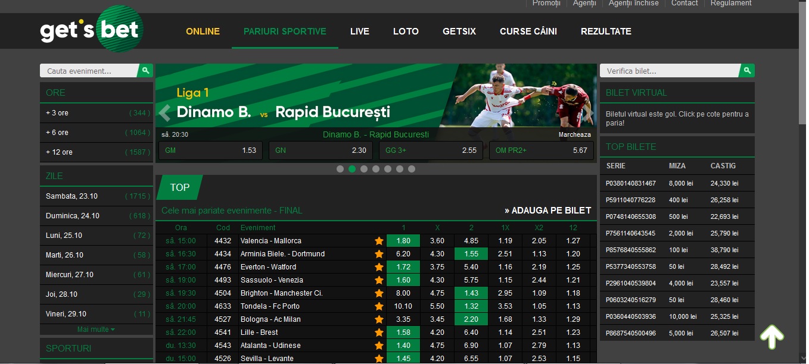Select Joi, 28.10 in days list
The height and width of the screenshot is (364, 809).
click(97, 294)
